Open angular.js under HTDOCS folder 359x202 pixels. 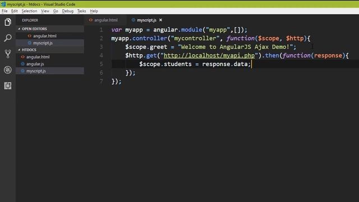pyautogui.click(x=50, y=64)
